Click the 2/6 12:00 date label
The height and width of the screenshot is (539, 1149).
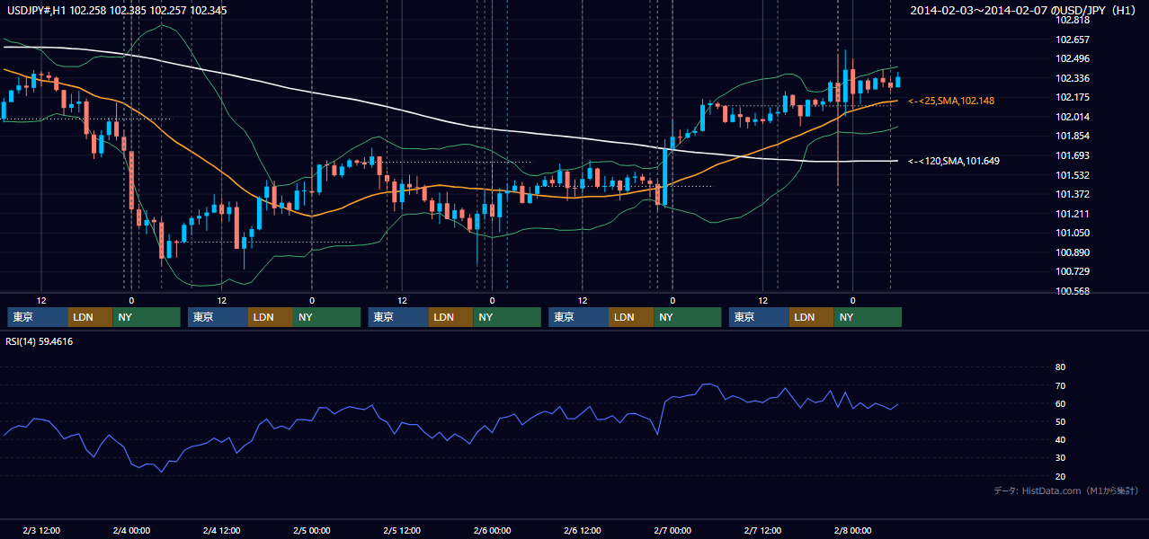pos(583,531)
